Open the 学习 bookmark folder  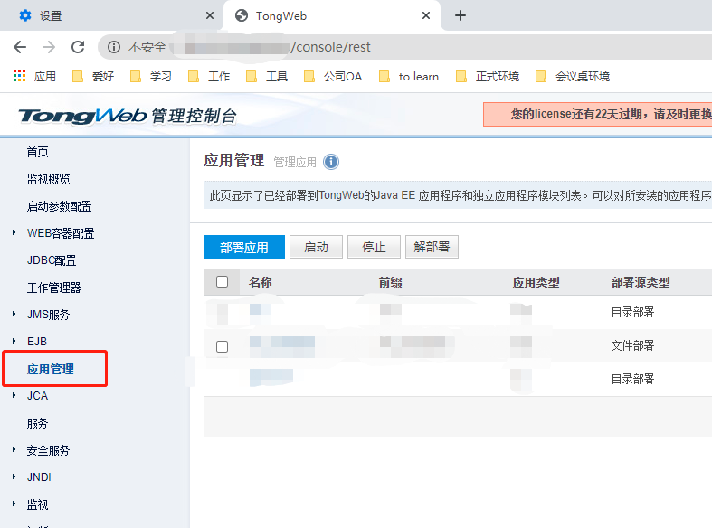tap(151, 76)
